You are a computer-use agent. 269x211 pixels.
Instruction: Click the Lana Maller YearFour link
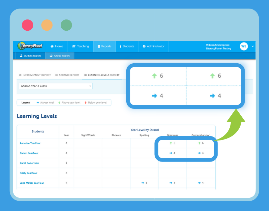pyautogui.click(x=32, y=183)
